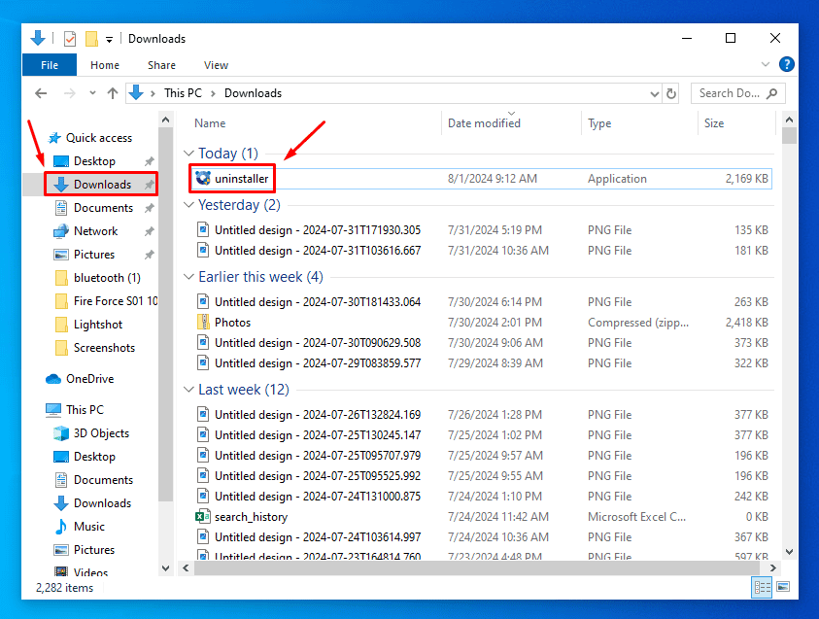
Task: Sort files by Date modified column
Action: coord(484,123)
